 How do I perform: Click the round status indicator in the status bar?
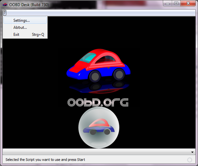tap(189, 160)
